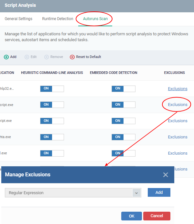
Task: Click the Exclusions column header
Action: tap(174, 73)
